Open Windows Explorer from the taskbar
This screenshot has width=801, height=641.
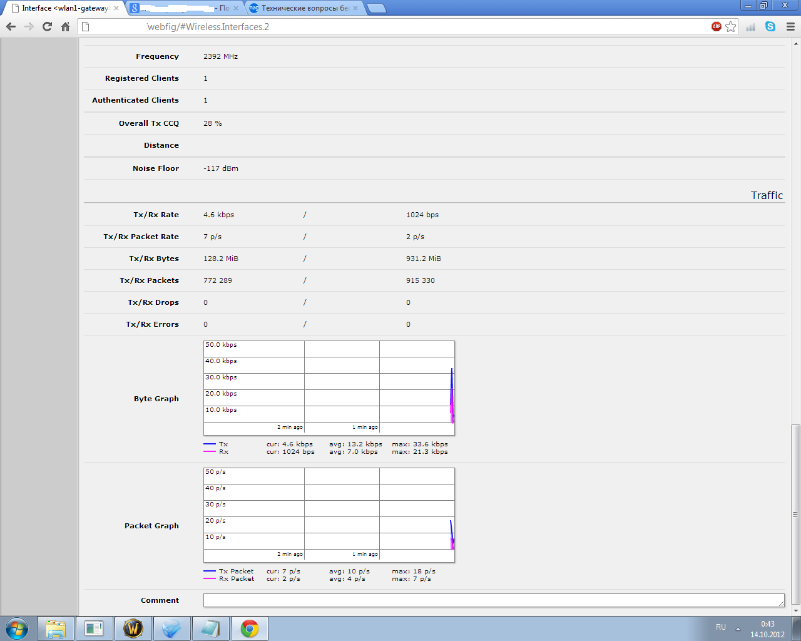[x=56, y=628]
